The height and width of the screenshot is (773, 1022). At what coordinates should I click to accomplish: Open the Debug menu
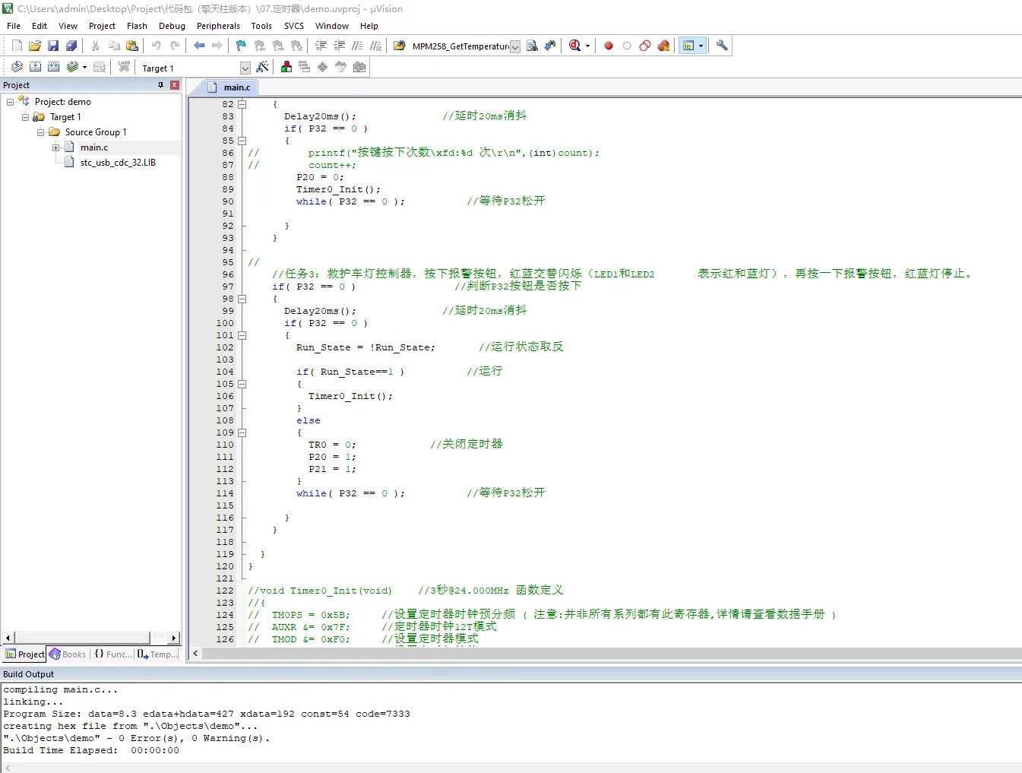point(172,26)
